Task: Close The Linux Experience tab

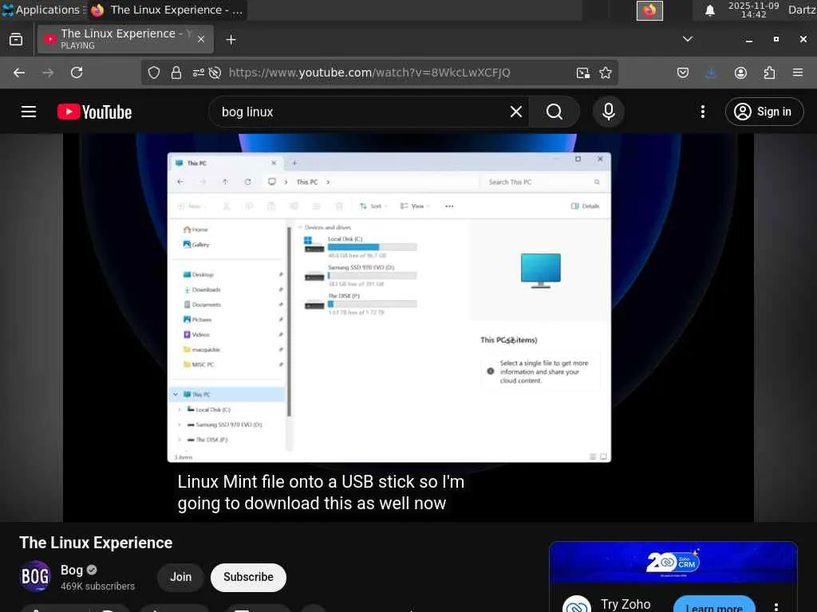Action: [201, 39]
